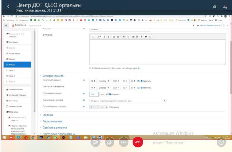Open the end-of-test day dropdown
Screen dimensions: 232x152
[x=93, y=88]
